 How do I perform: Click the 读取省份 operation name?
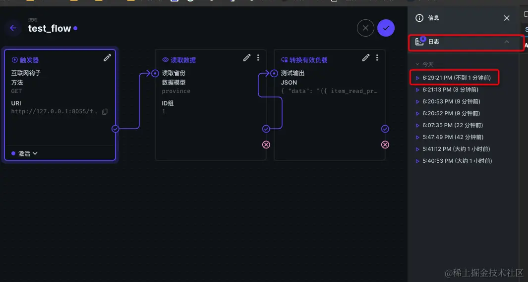[174, 73]
